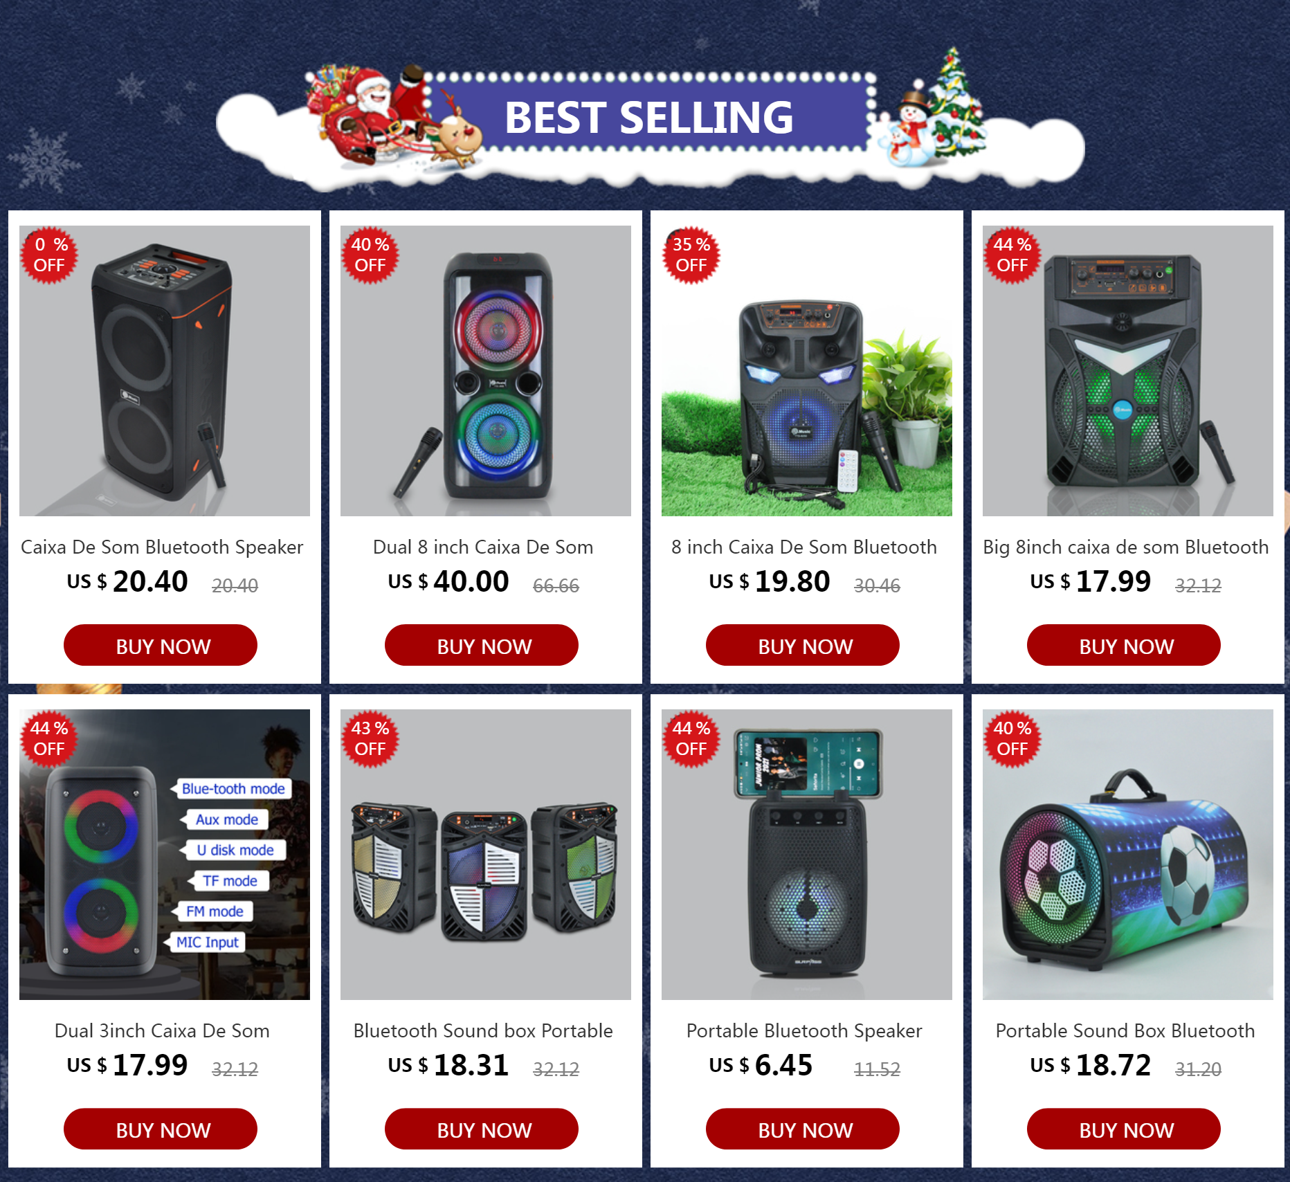
Task: Click the BEST SELLING banner heading
Action: [x=648, y=118]
